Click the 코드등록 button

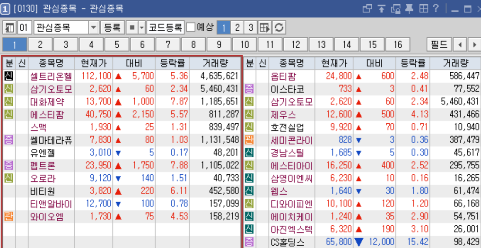(166, 28)
